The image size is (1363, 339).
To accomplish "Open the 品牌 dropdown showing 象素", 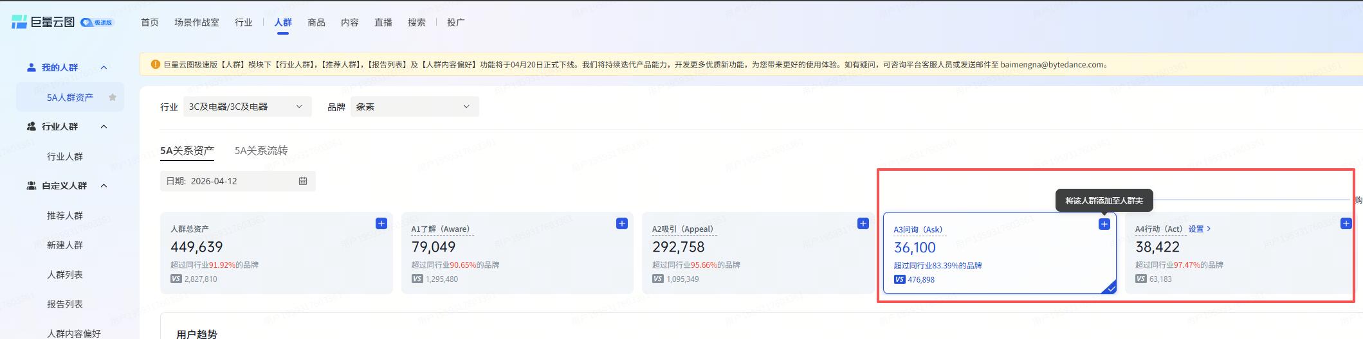I will (415, 107).
